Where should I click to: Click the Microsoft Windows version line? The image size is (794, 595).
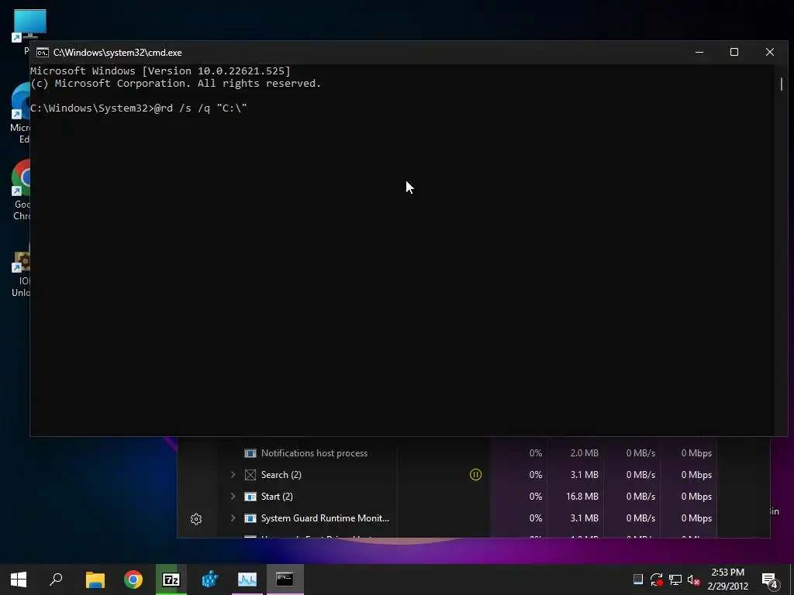coord(161,71)
